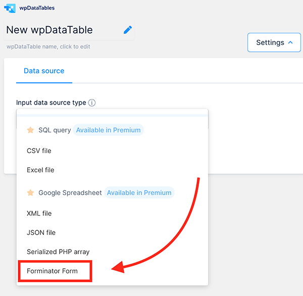The width and height of the screenshot is (303, 296).
Task: Choose Excel file from the dropdown list
Action: 40,170
